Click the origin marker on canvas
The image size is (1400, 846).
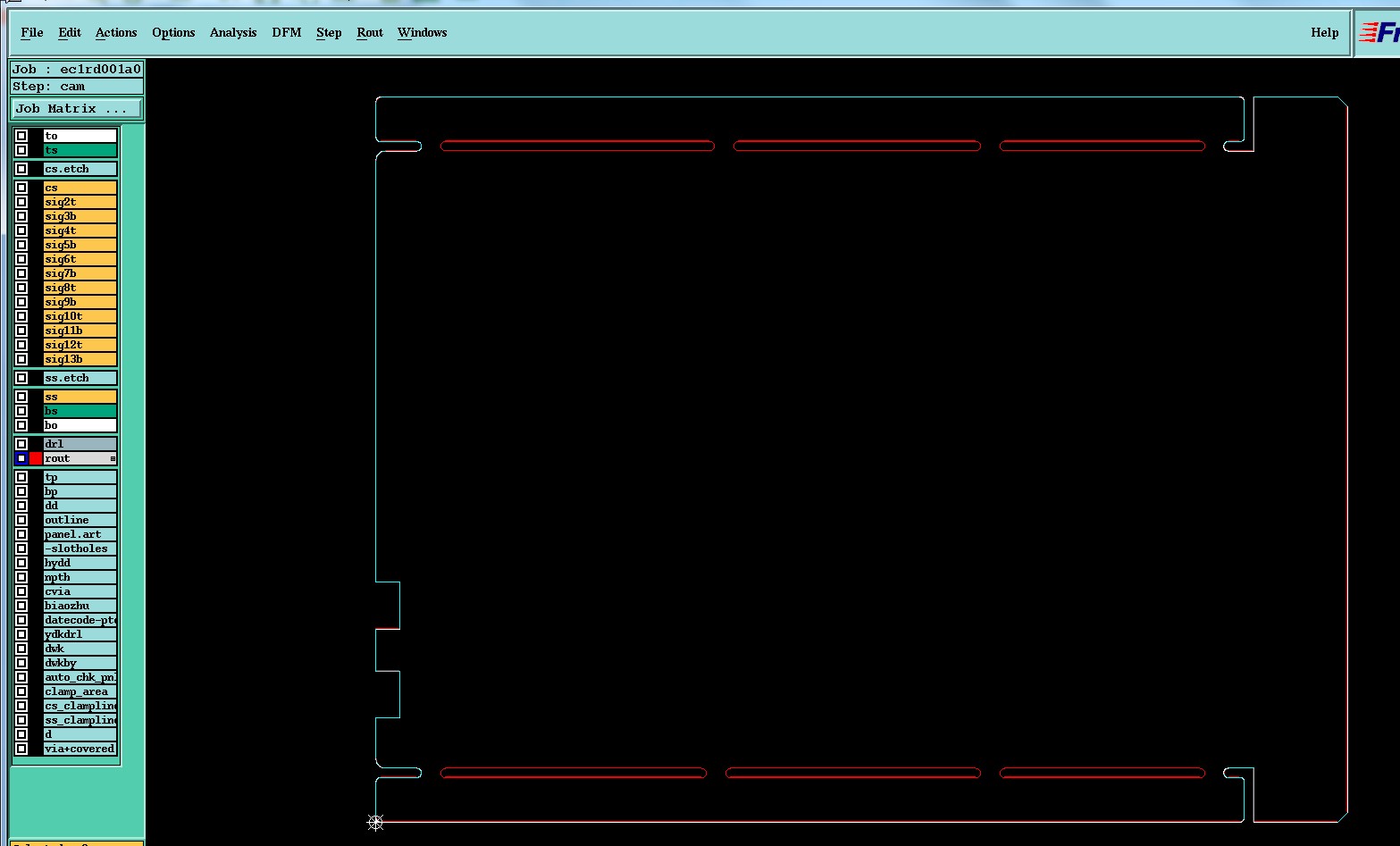tap(375, 823)
